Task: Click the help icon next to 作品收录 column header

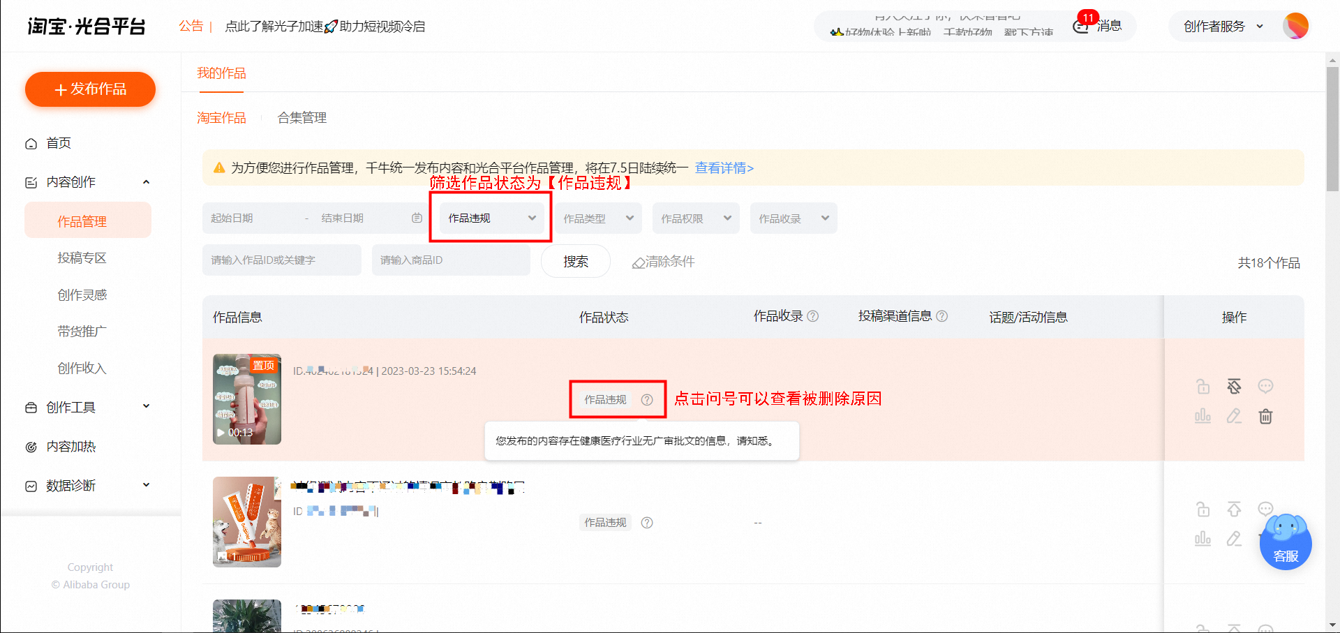Action: [813, 316]
